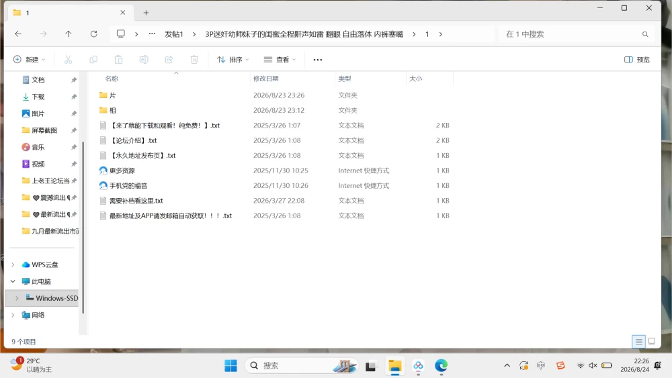
Task: Close the tab titled 1
Action: pos(122,12)
